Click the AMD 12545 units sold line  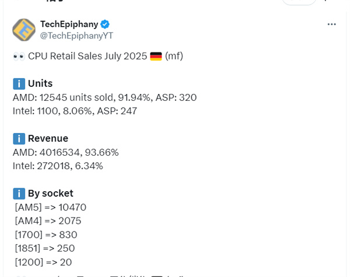click(104, 97)
